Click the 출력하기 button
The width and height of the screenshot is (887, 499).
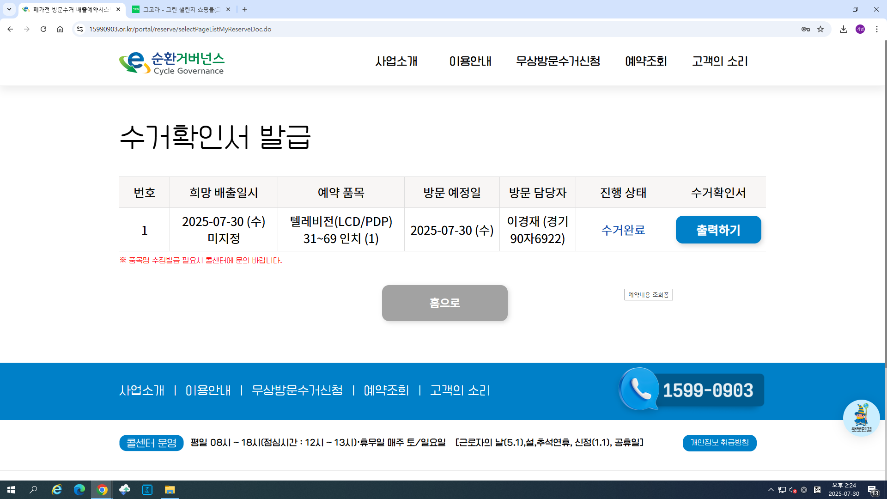718,230
